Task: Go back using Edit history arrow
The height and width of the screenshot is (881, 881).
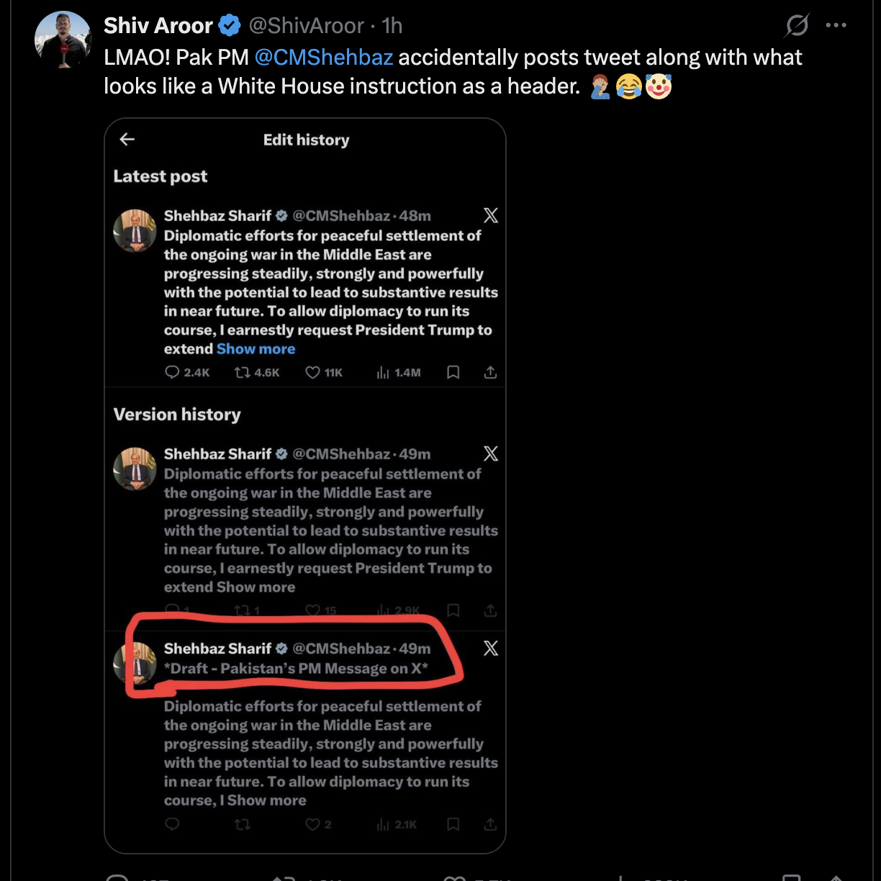Action: click(127, 140)
